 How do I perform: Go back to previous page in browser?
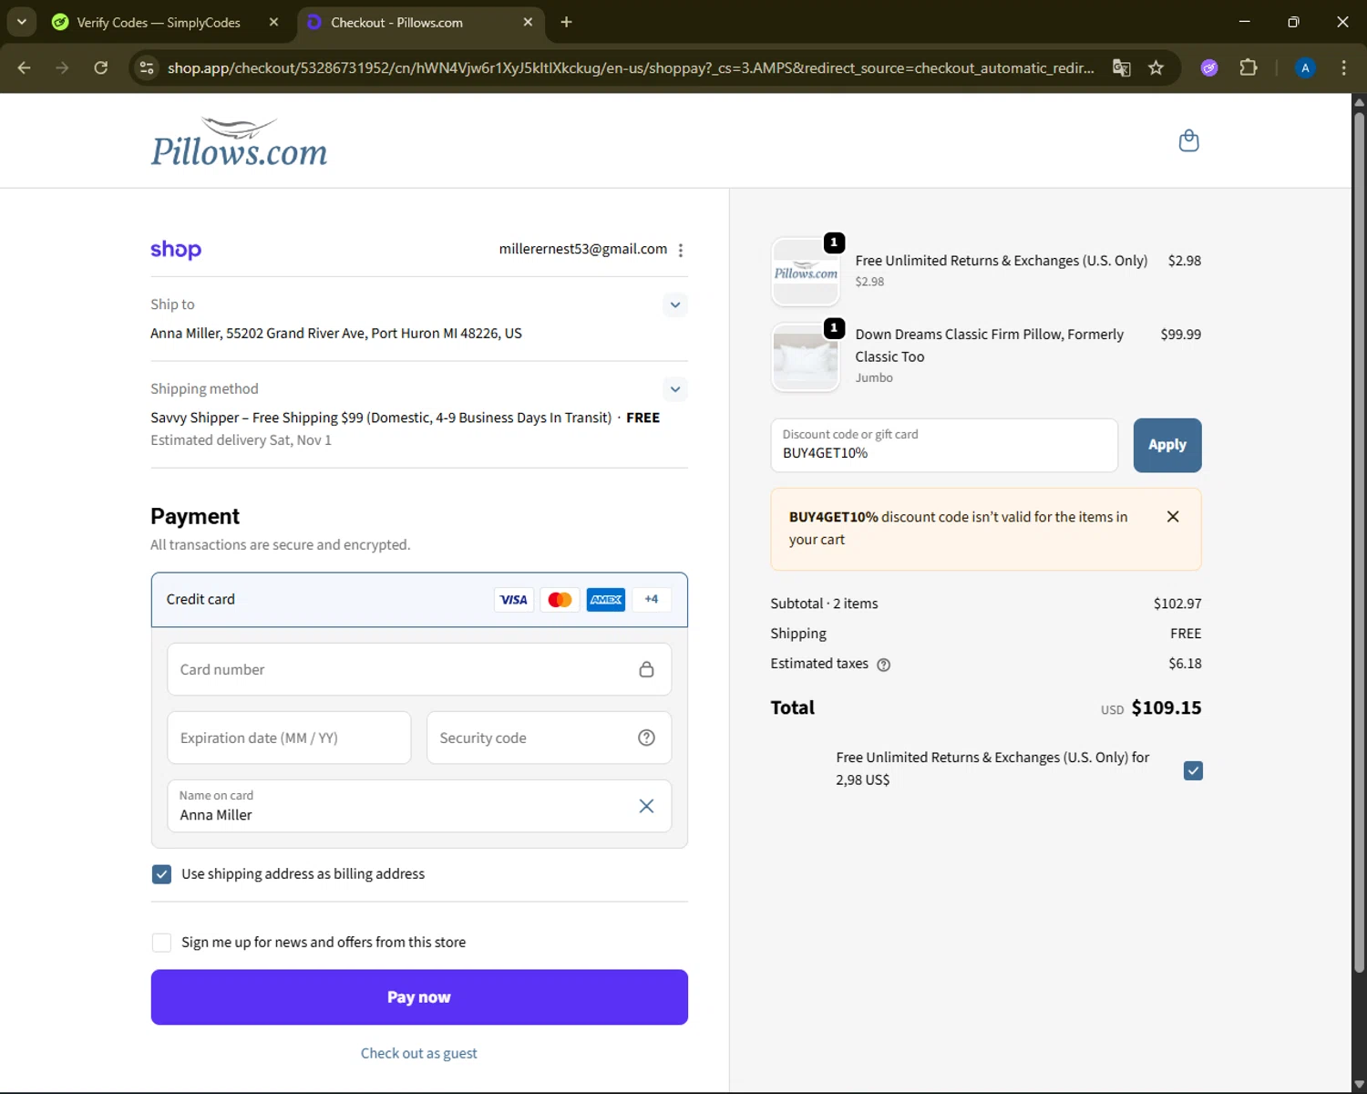25,67
